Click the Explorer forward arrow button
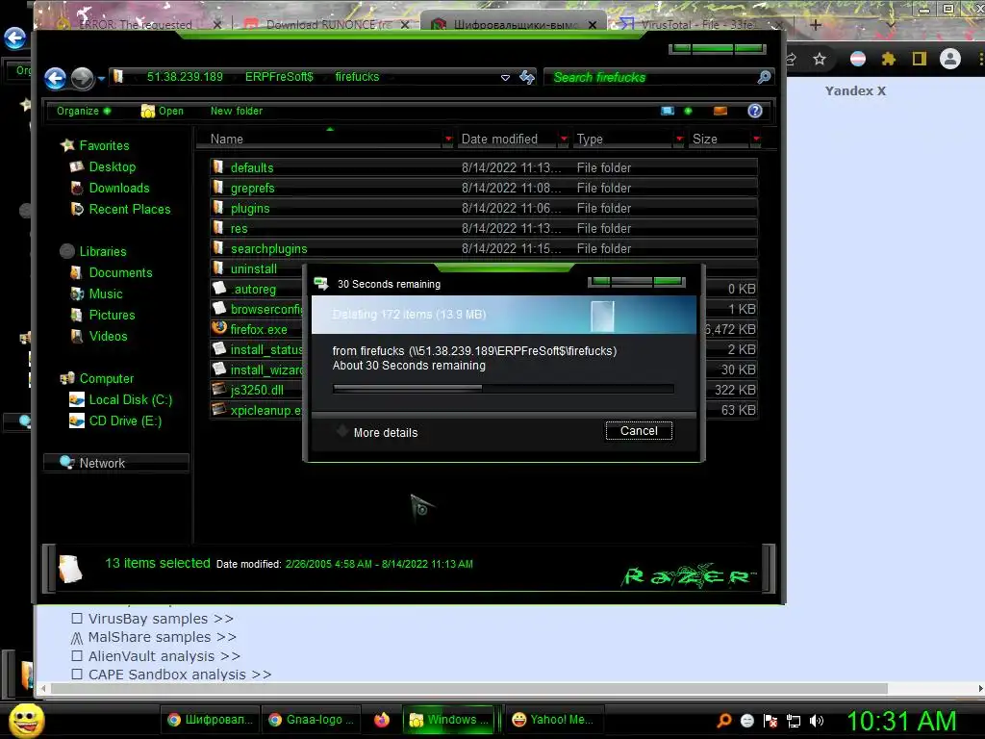This screenshot has width=985, height=739. click(83, 78)
